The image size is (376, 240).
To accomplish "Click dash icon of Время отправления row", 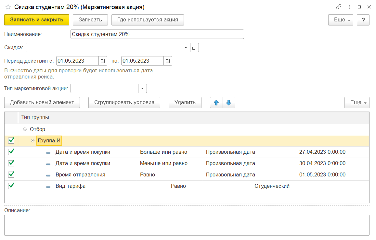I will [48, 175].
